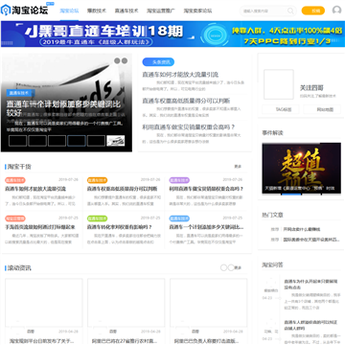Click the orange 投稿 button
Screen dimensions: 345x345
[x=313, y=11]
